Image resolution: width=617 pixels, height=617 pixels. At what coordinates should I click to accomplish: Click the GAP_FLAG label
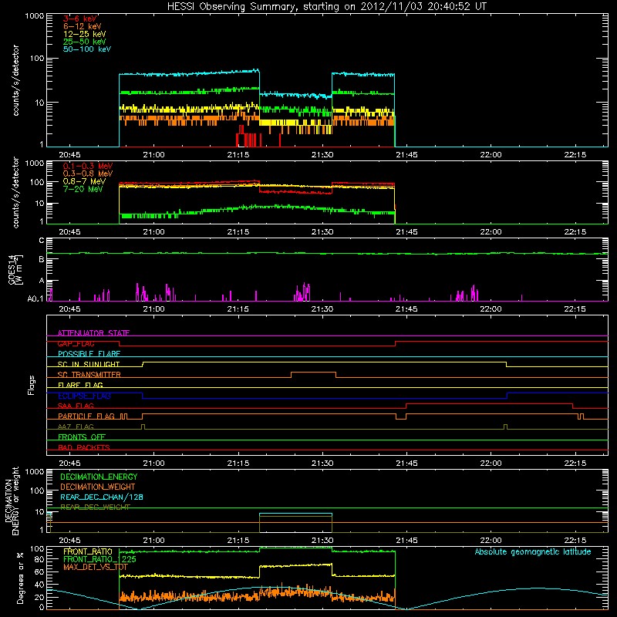[76, 343]
